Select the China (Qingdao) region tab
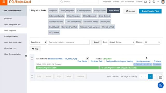This screenshot has width=166, height=93. 89,16
